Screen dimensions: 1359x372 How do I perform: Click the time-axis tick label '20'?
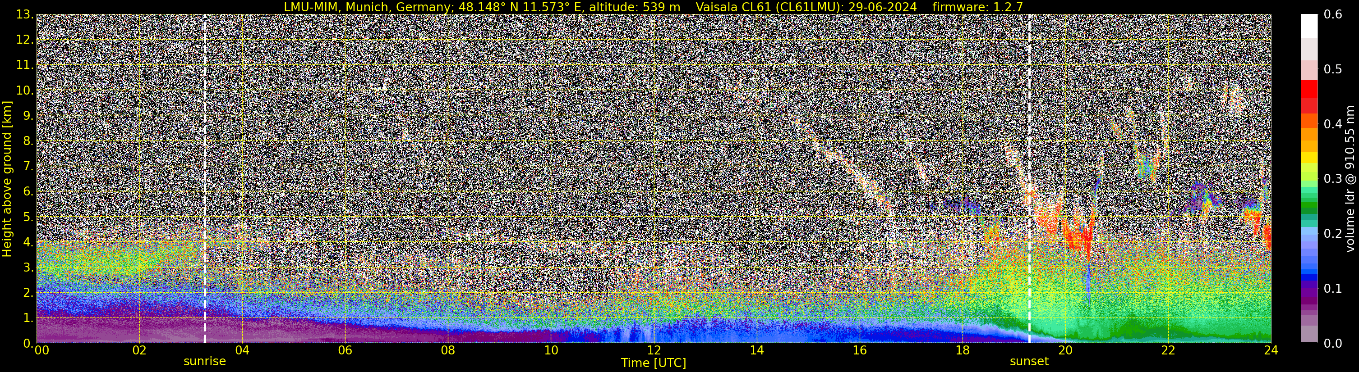(1065, 350)
